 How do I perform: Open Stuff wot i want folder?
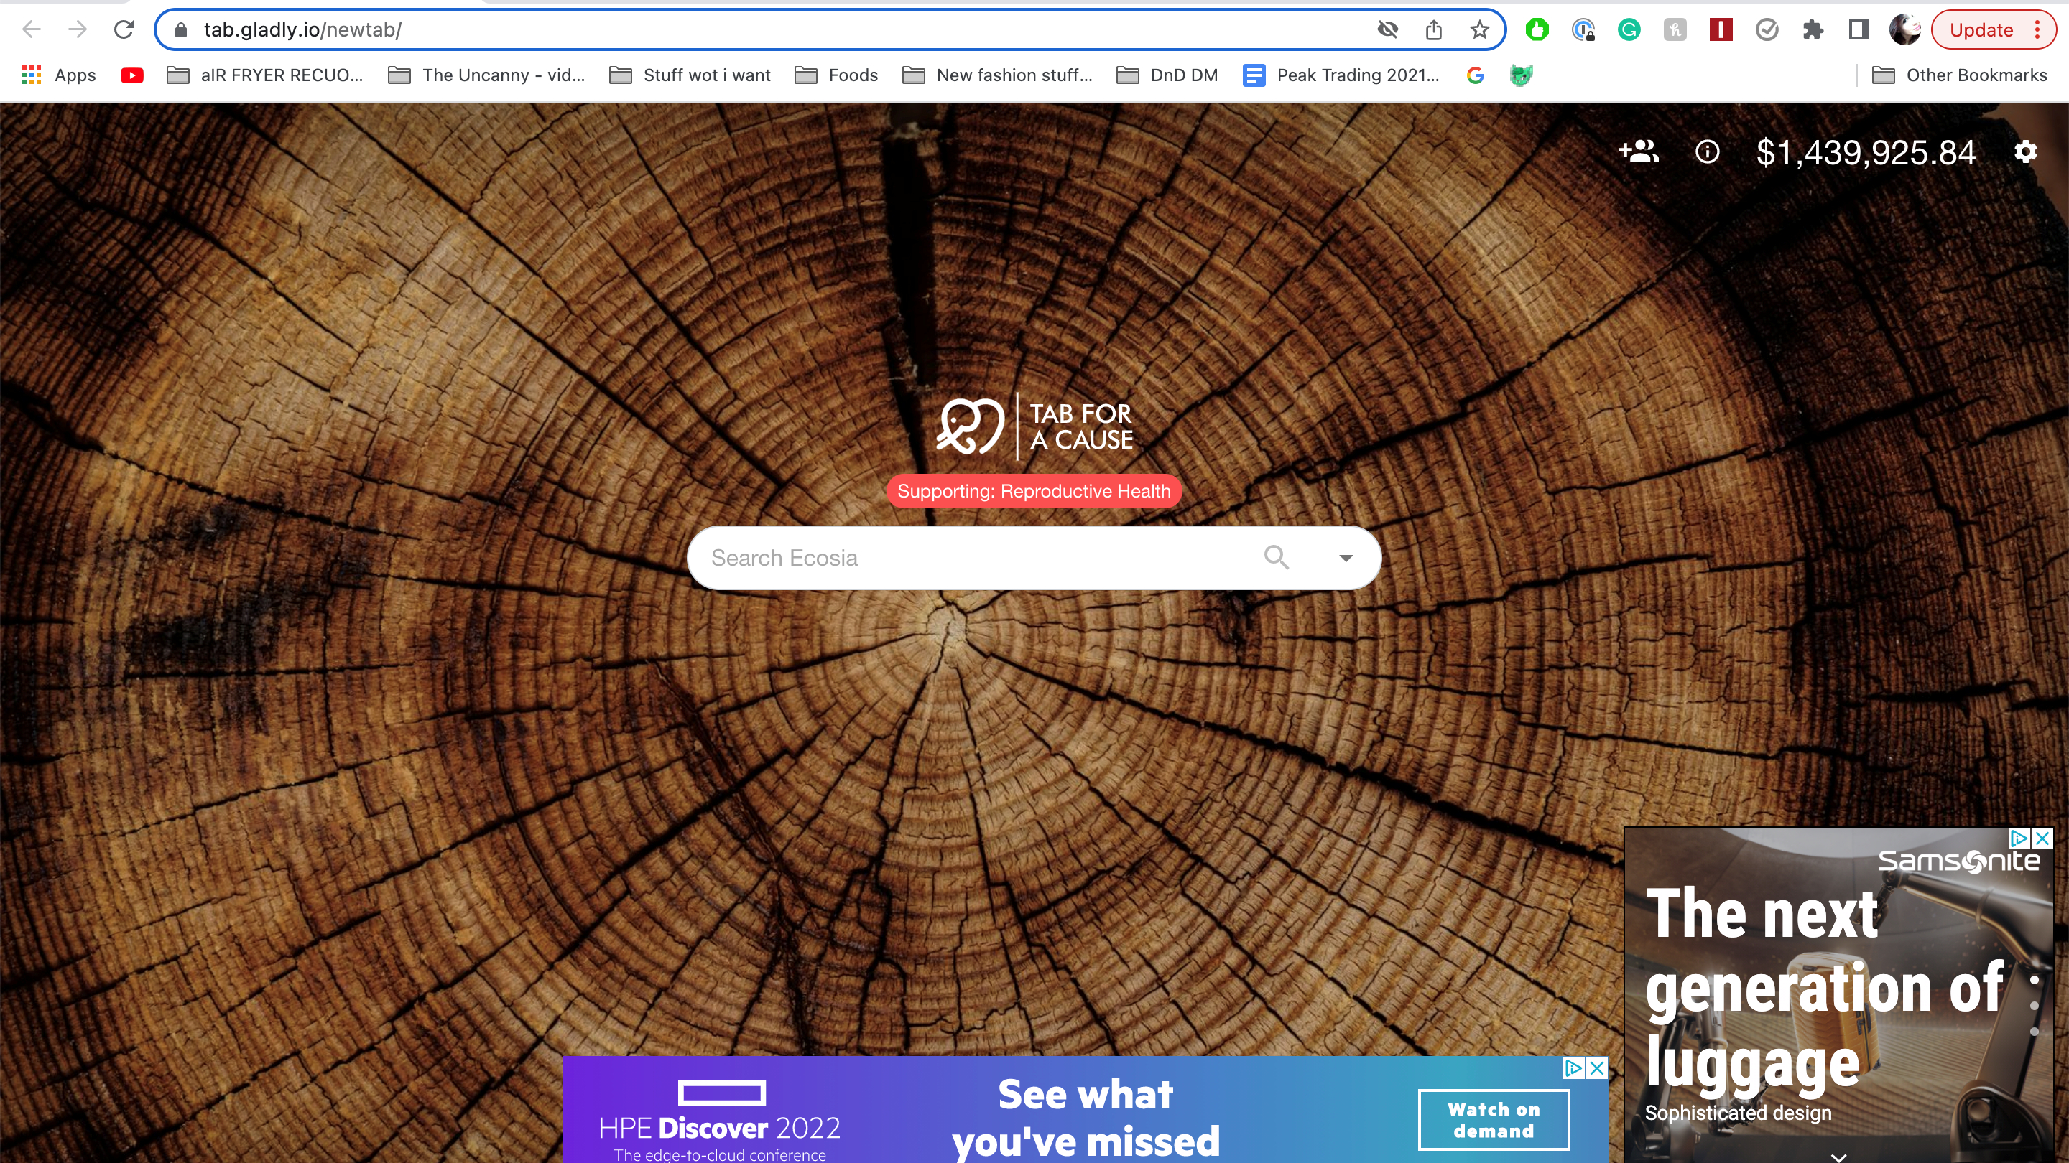pos(690,75)
